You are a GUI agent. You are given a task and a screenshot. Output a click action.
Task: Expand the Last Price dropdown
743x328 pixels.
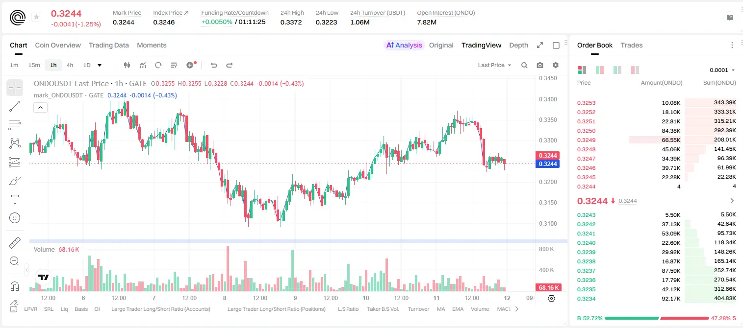(x=494, y=65)
